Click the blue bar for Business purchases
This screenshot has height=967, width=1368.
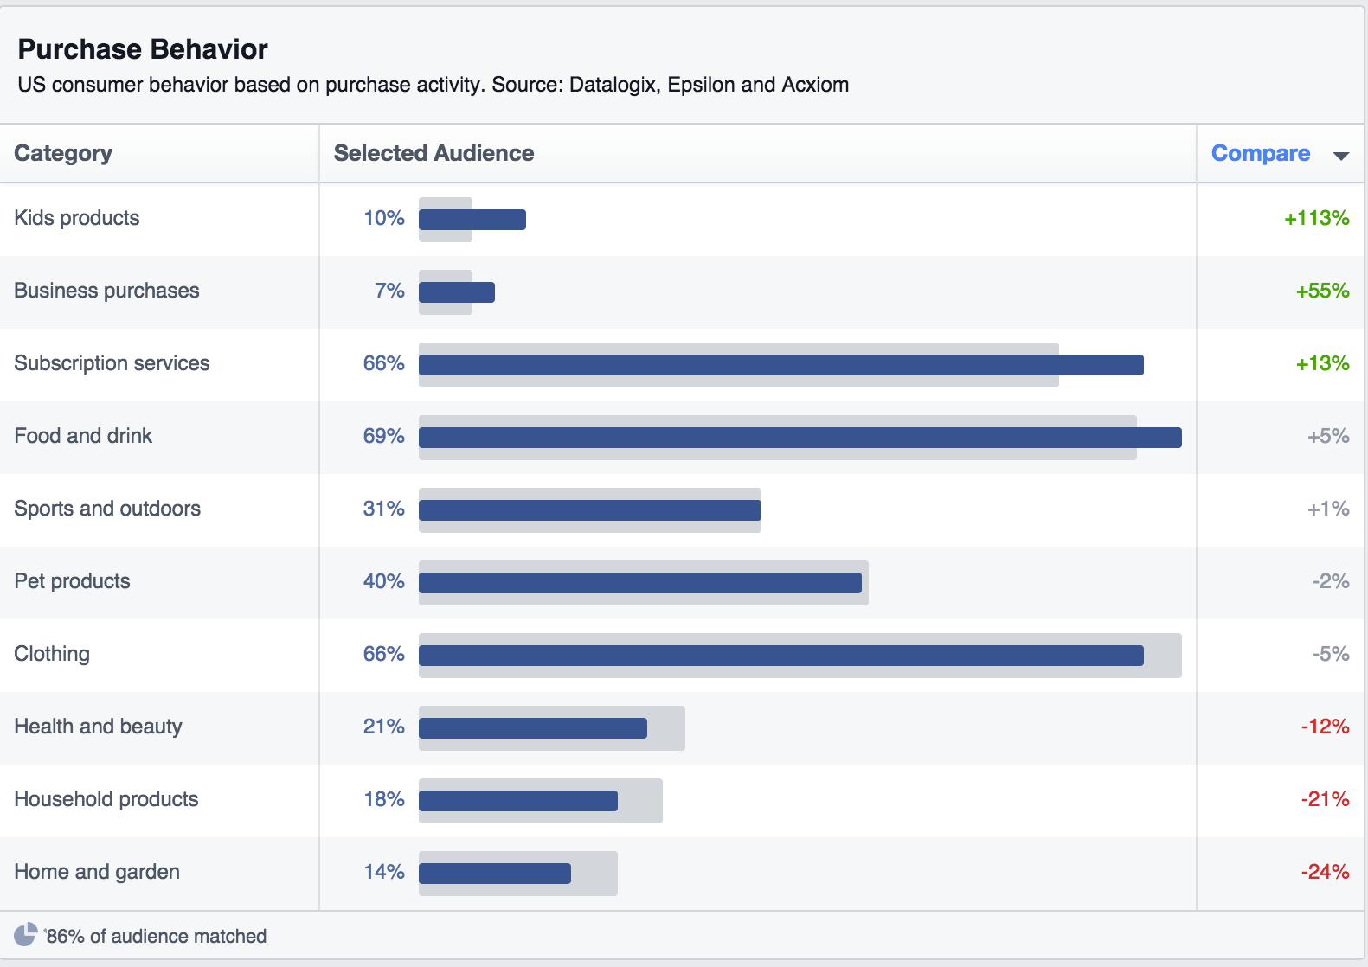coord(456,291)
